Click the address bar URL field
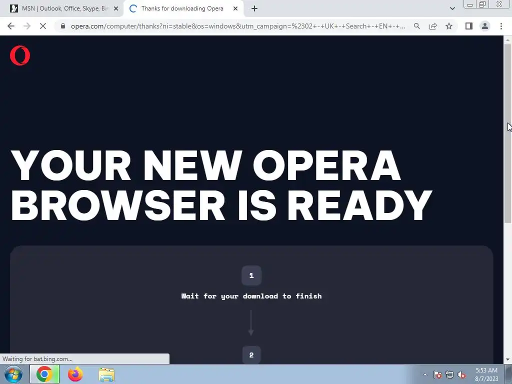The image size is (512, 384). click(x=237, y=26)
